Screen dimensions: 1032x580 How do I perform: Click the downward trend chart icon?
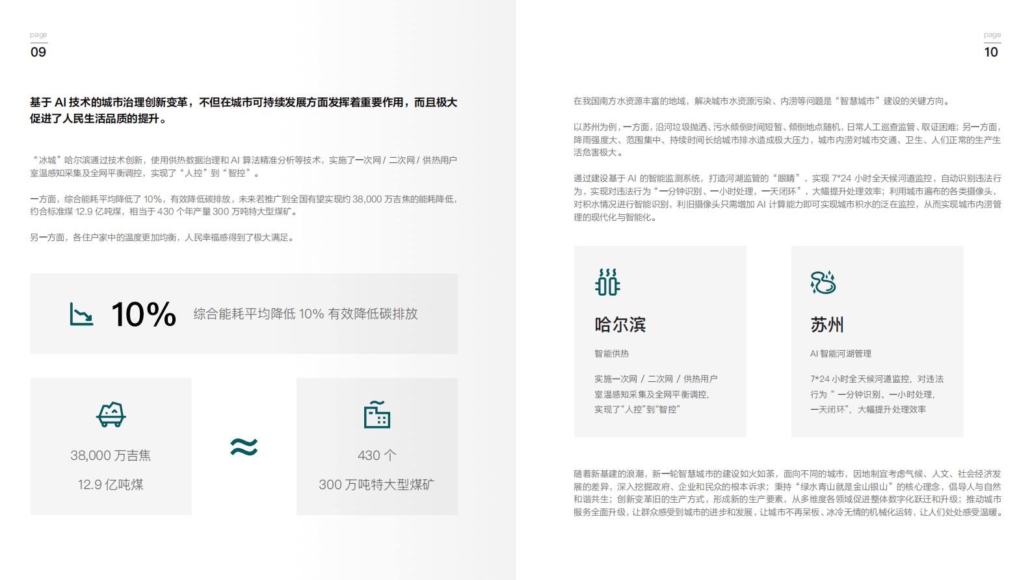[x=81, y=314]
